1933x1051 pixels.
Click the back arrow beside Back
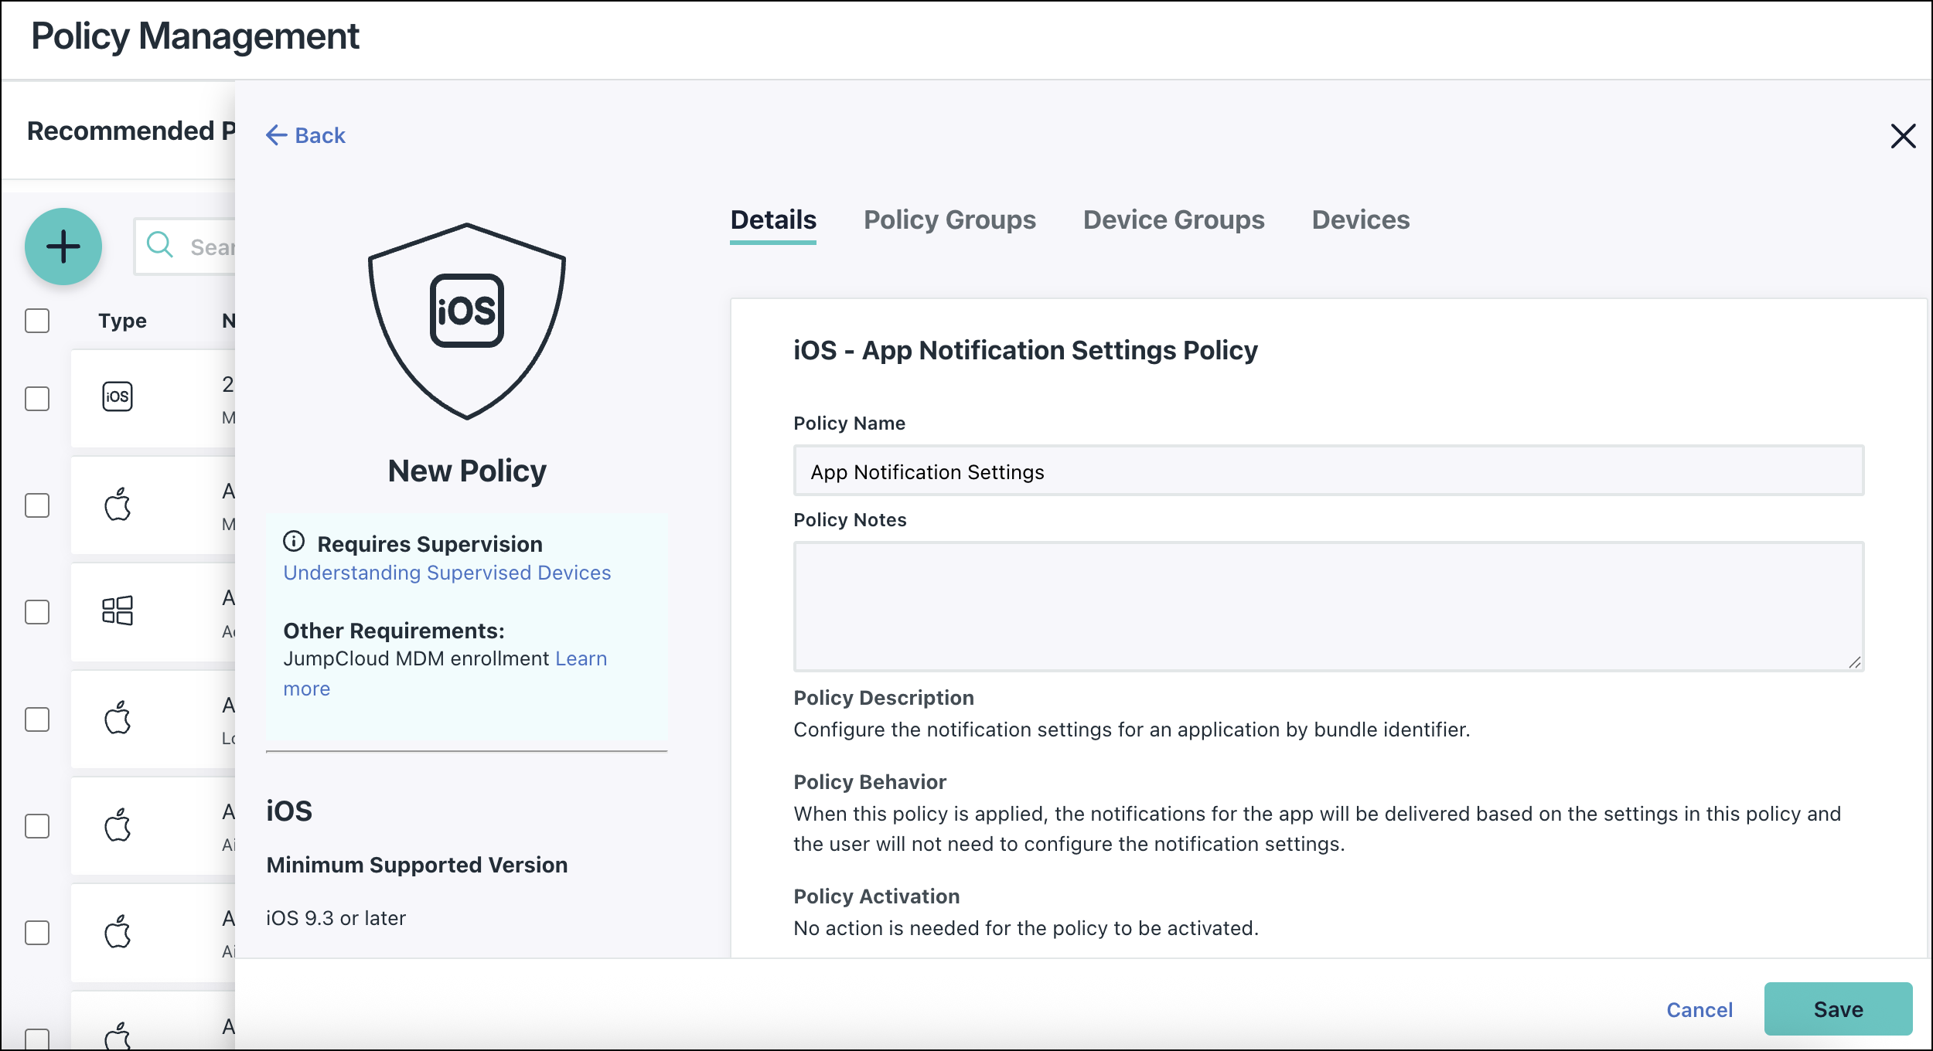tap(277, 134)
